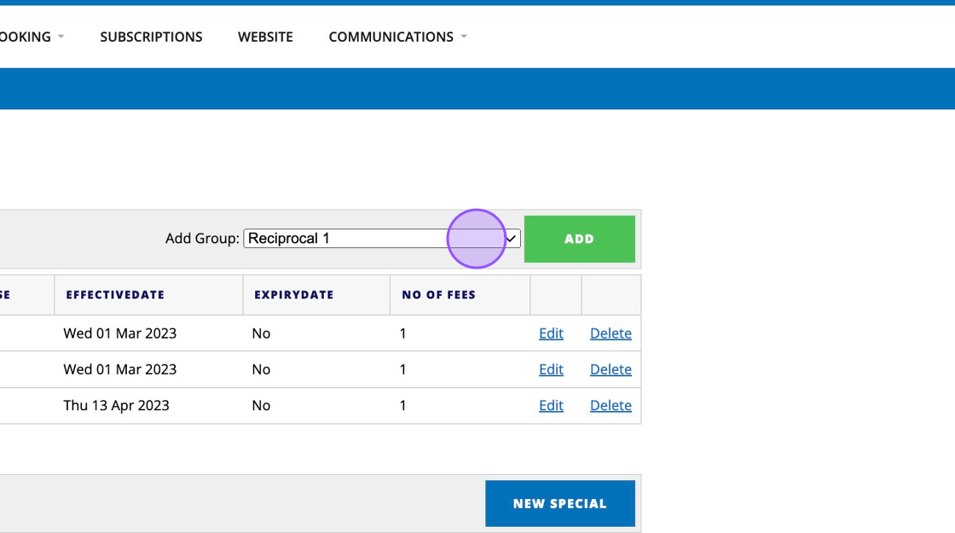Select the expiry value No in last row
Image resolution: width=955 pixels, height=533 pixels.
point(261,405)
